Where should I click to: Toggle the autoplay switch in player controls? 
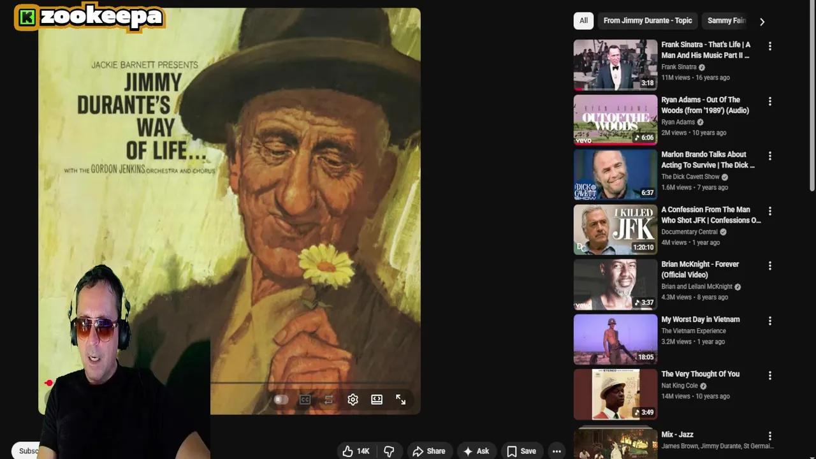point(281,400)
